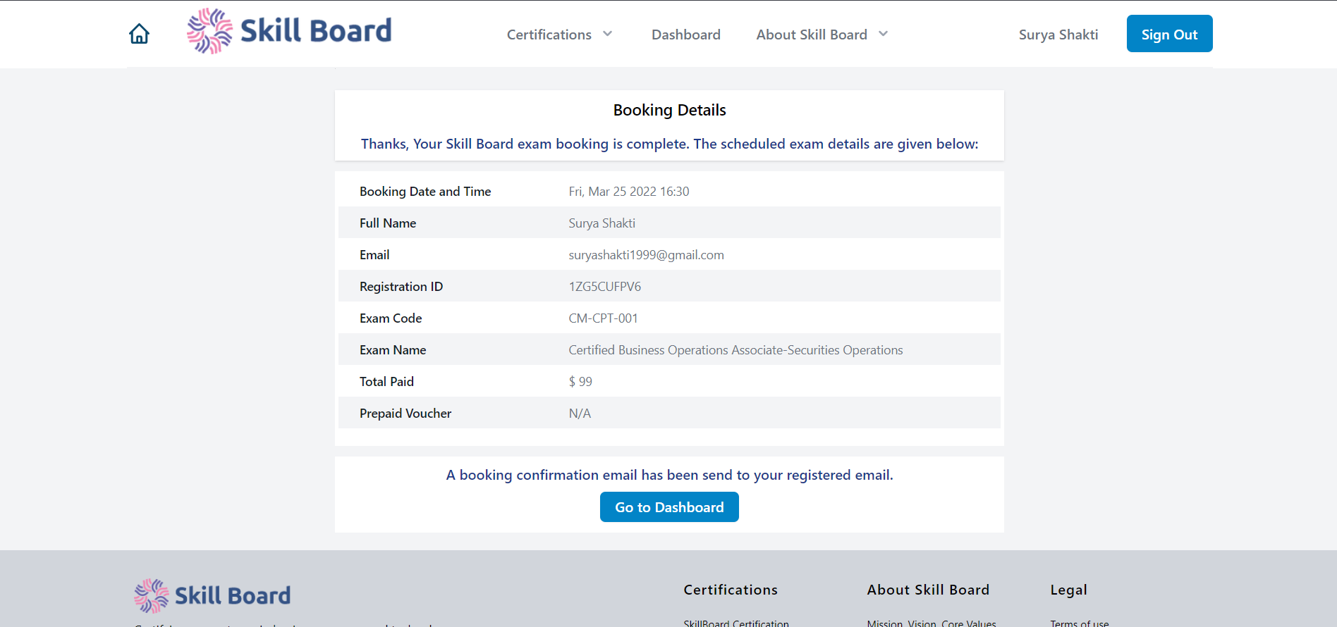
Task: Select the Full Name value Surya Shakti
Action: [x=602, y=223]
